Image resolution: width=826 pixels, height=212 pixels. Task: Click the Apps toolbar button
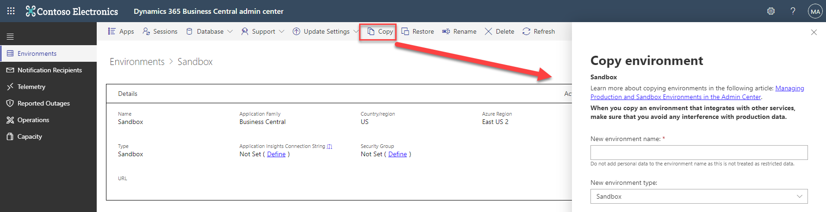(121, 31)
